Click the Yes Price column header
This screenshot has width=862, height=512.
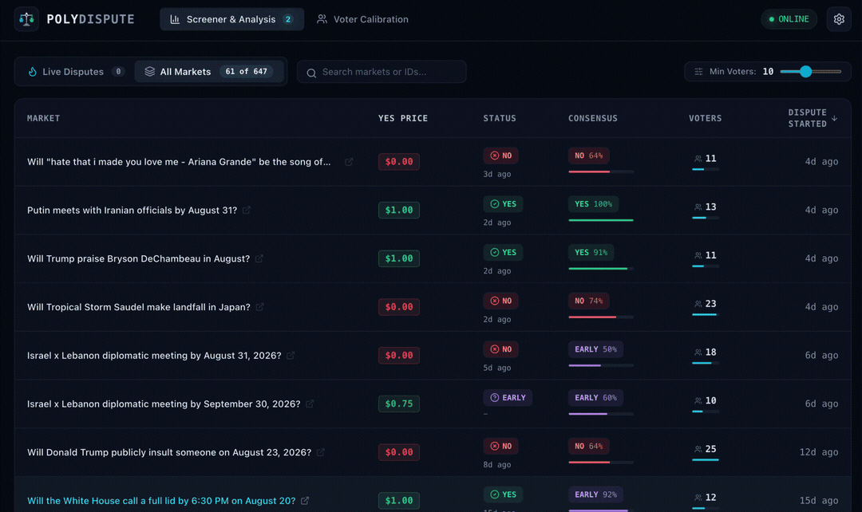[403, 118]
